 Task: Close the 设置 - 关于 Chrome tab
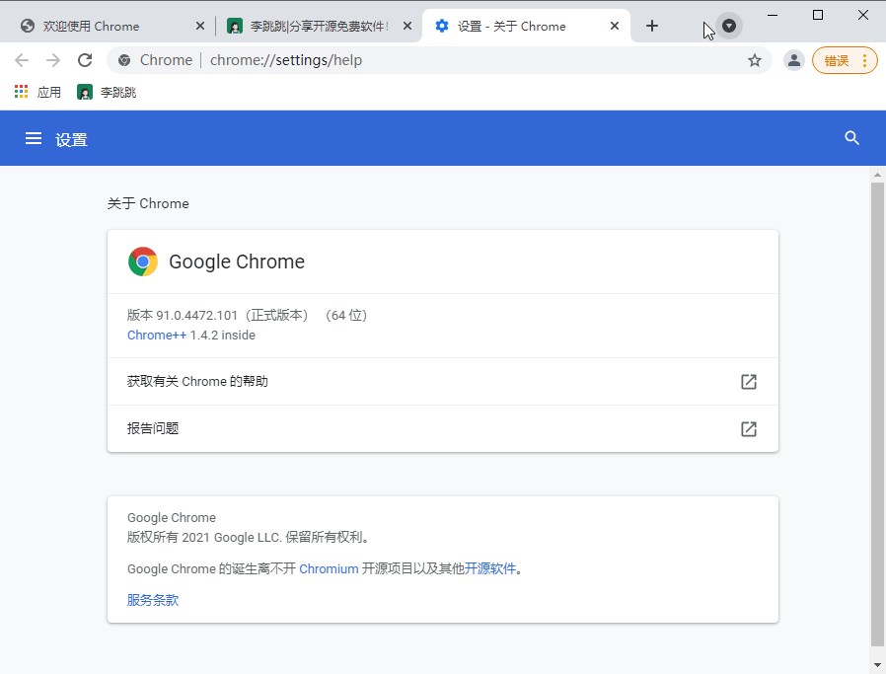[x=615, y=26]
